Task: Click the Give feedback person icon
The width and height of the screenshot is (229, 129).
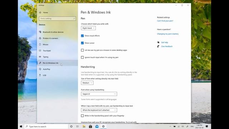Action: pos(158,46)
